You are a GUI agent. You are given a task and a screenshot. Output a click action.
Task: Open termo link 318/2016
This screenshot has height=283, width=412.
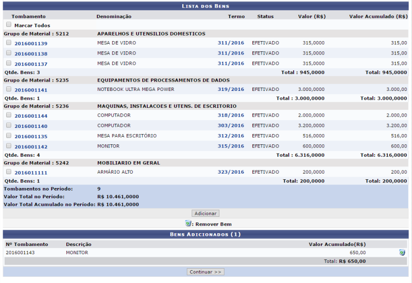[231, 115]
